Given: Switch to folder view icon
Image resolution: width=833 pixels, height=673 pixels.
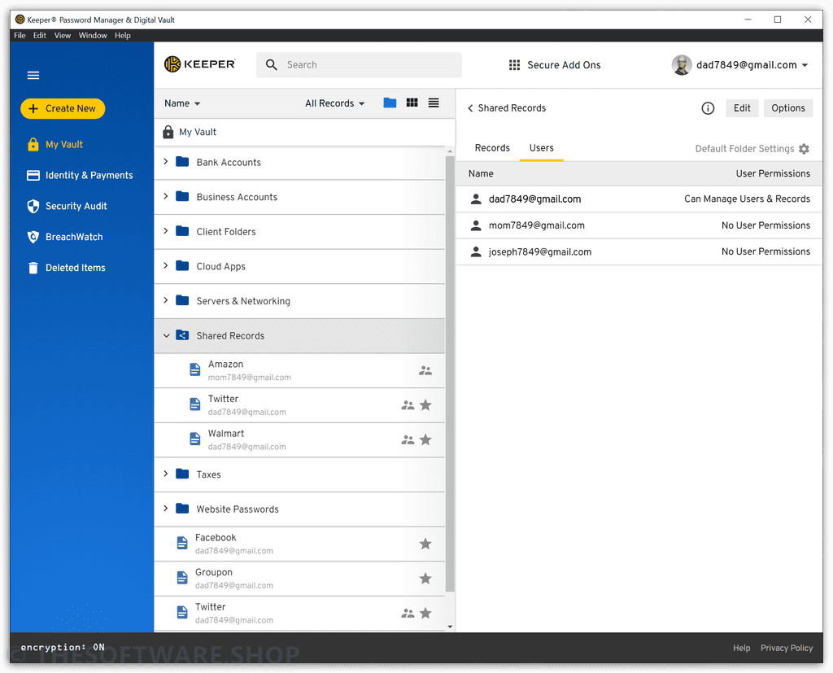Looking at the screenshot, I should coord(390,103).
